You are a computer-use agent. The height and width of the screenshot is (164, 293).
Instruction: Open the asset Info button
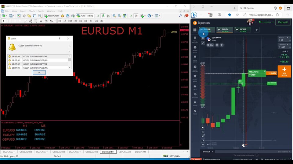(210, 45)
